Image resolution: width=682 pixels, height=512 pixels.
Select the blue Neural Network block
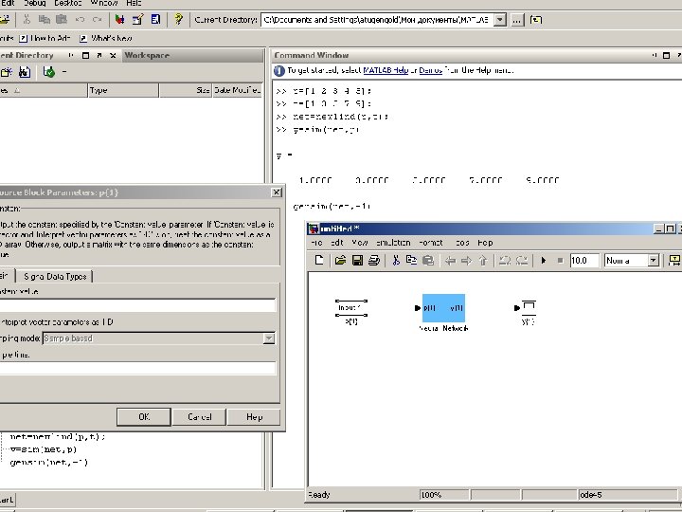point(443,308)
